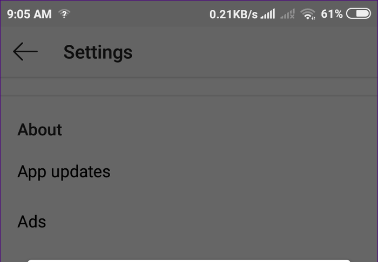
Task: Tap the battery level icon
Action: 359,13
